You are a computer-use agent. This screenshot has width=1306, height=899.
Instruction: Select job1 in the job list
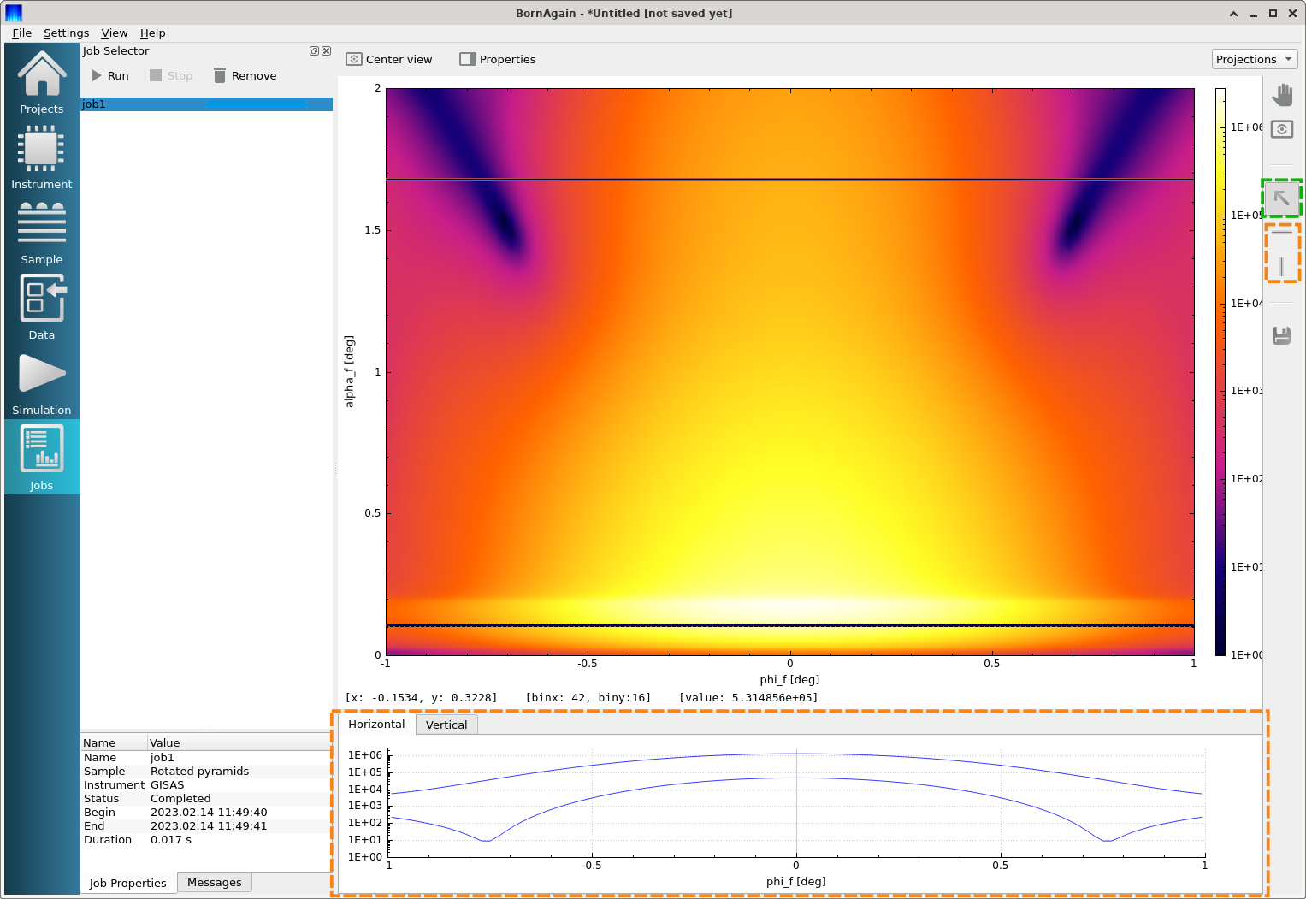(x=206, y=104)
